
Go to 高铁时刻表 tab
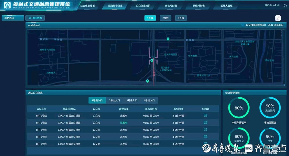coord(171,6)
